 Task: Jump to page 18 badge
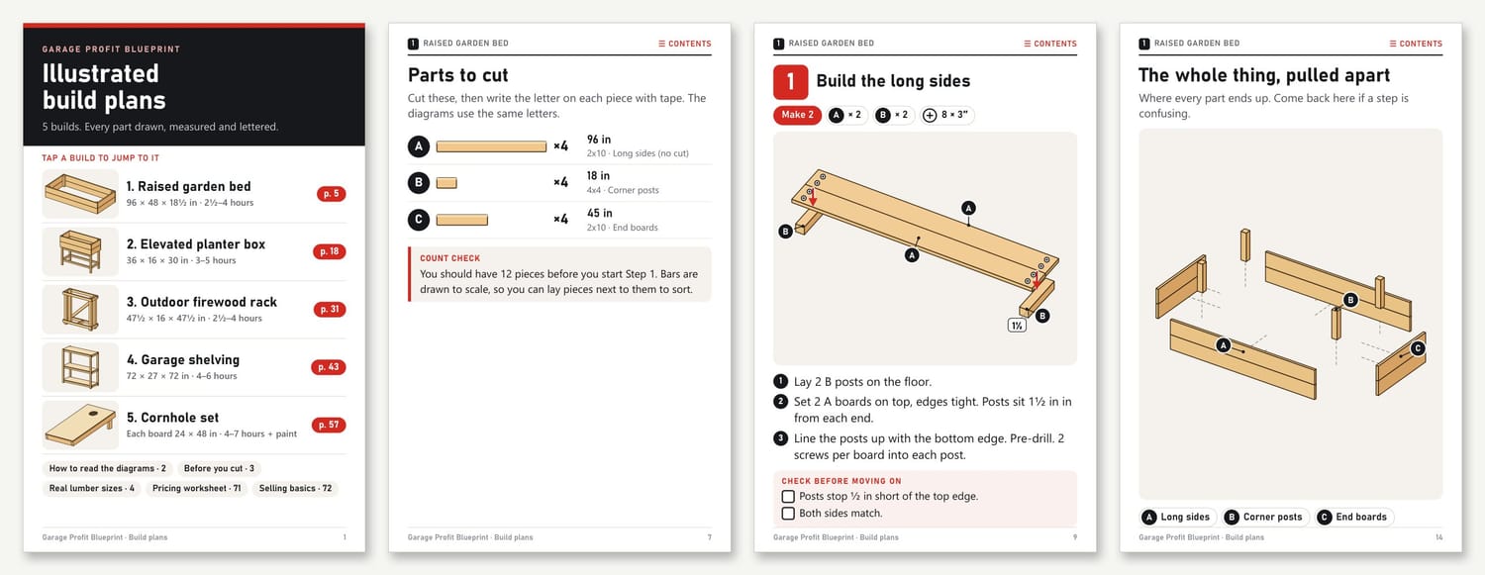(x=329, y=251)
